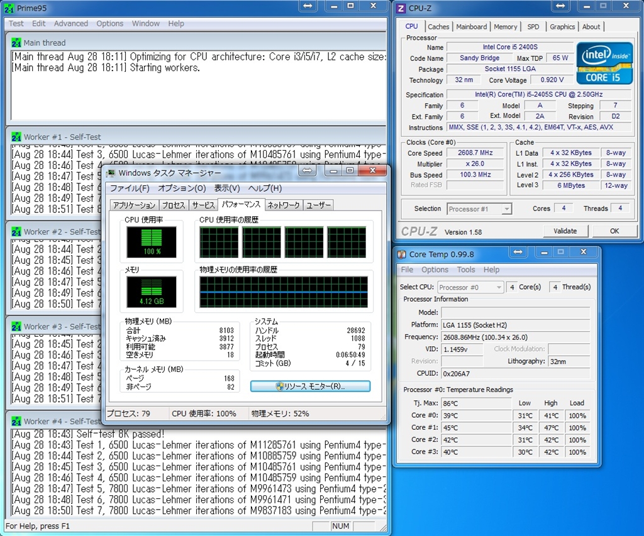This screenshot has width=644, height=536.
Task: Click the リソース モニター button
Action: coord(310,386)
